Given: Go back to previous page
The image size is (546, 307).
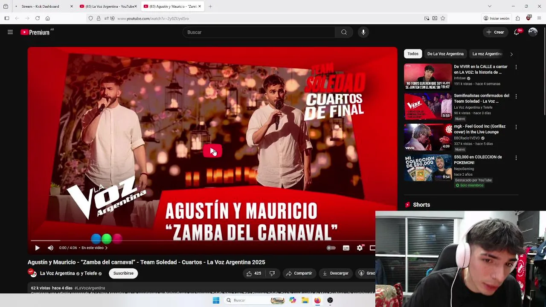Looking at the screenshot, I should (17, 18).
